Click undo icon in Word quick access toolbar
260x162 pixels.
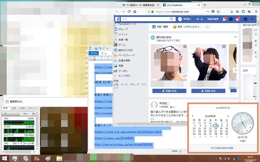100,48
